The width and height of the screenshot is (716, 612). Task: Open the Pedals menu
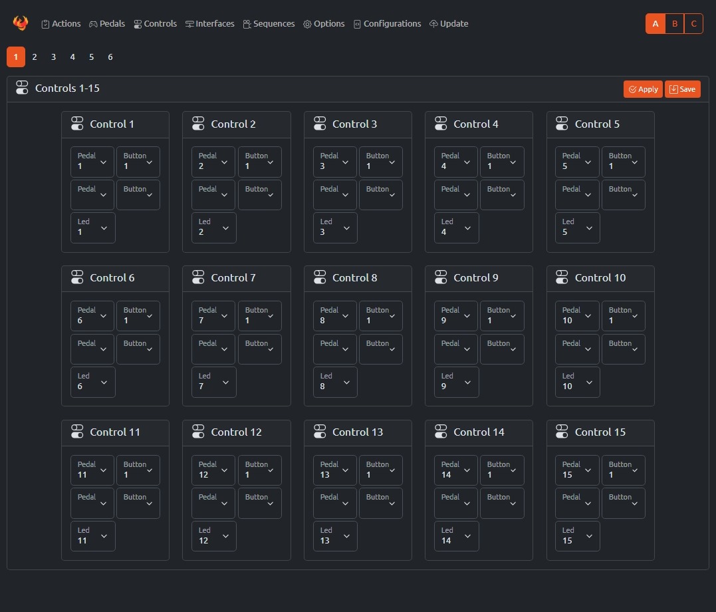(x=107, y=24)
